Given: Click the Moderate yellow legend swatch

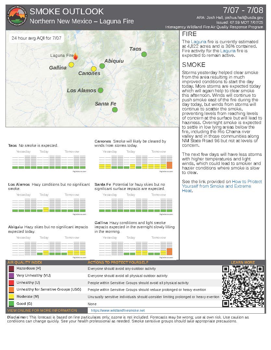Looking at the screenshot, I should point(11,297).
